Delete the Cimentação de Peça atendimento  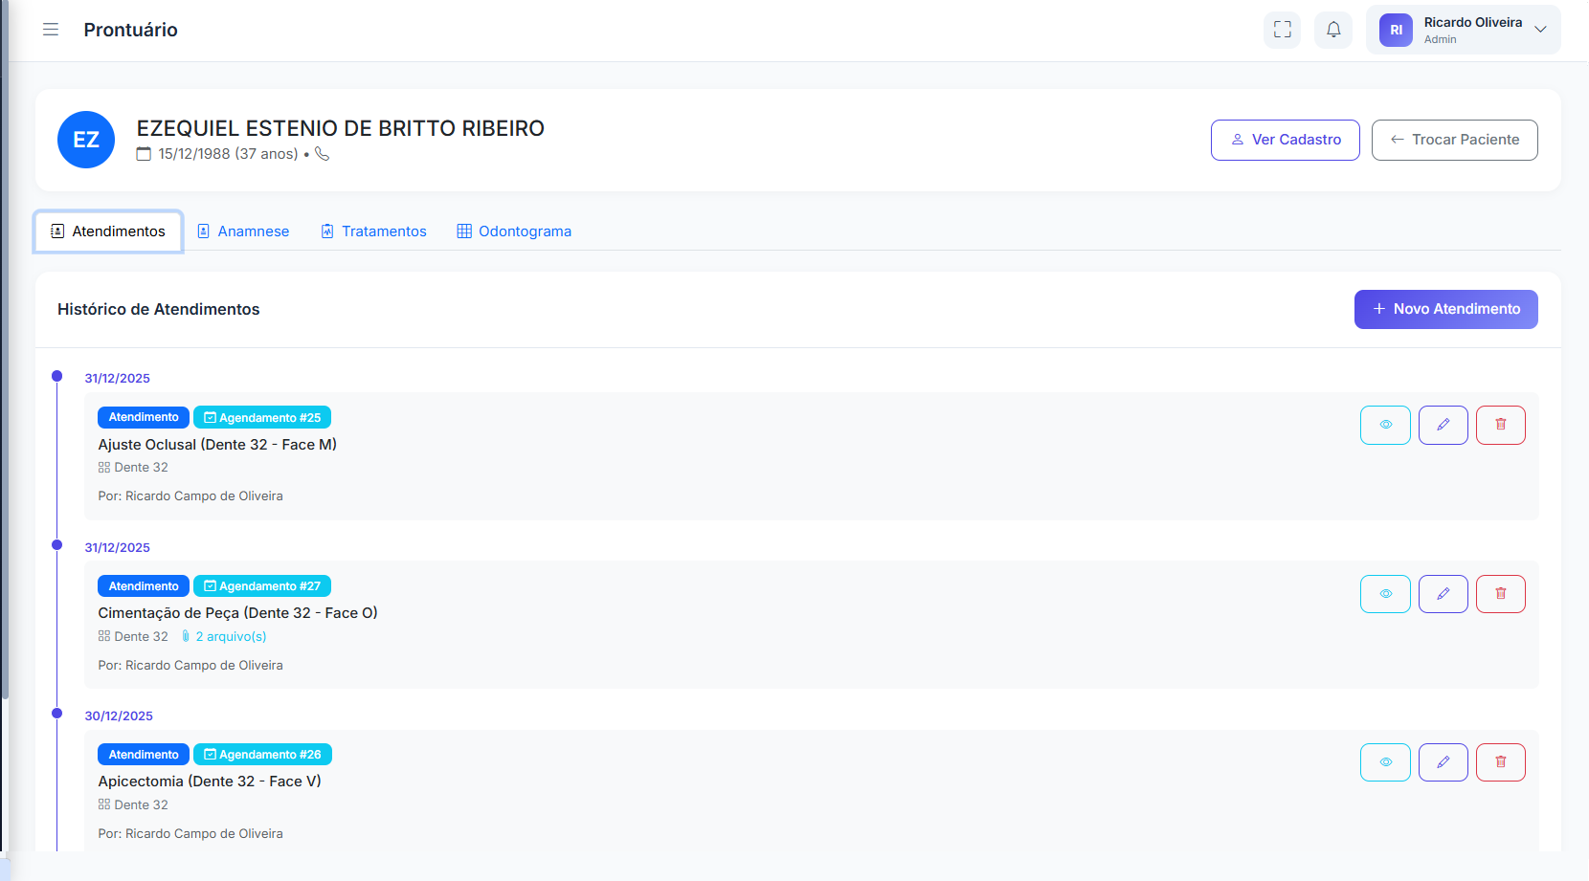point(1500,594)
